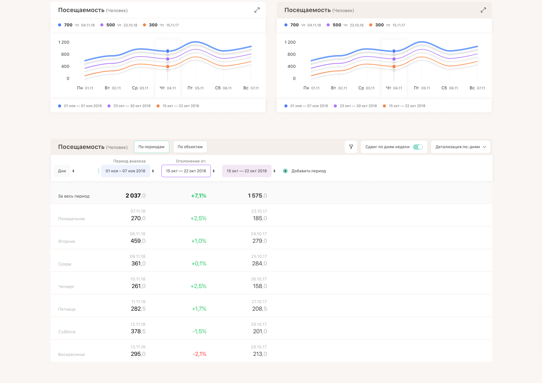This screenshot has height=383, width=542.
Task: Open the Дни selector dropdown
Action: click(66, 171)
